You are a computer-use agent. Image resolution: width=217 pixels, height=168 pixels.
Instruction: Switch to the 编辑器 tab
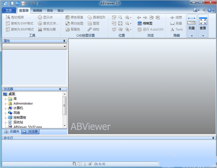tap(37, 10)
